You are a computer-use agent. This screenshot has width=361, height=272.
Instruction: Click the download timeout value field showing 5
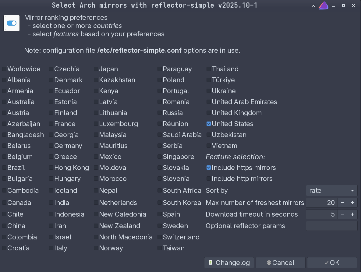click(x=322, y=214)
